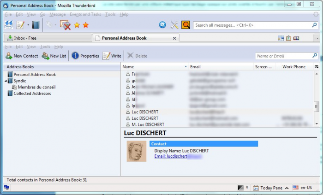Open the address book Help menu
The image size is (323, 195).
[x=59, y=47]
